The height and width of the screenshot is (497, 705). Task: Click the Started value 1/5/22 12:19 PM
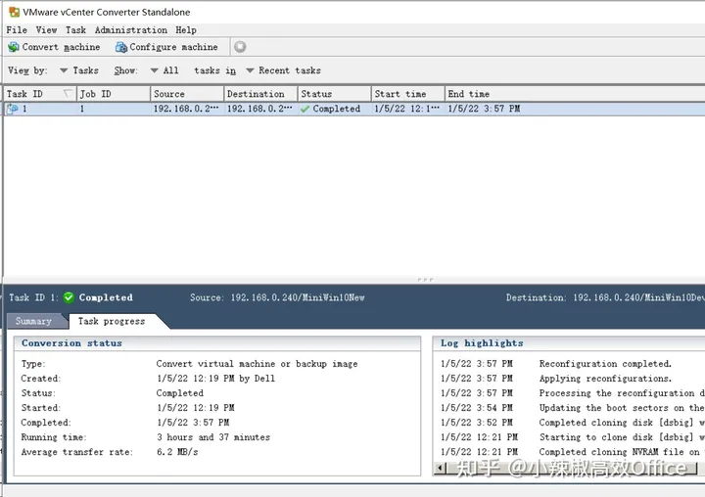(196, 408)
